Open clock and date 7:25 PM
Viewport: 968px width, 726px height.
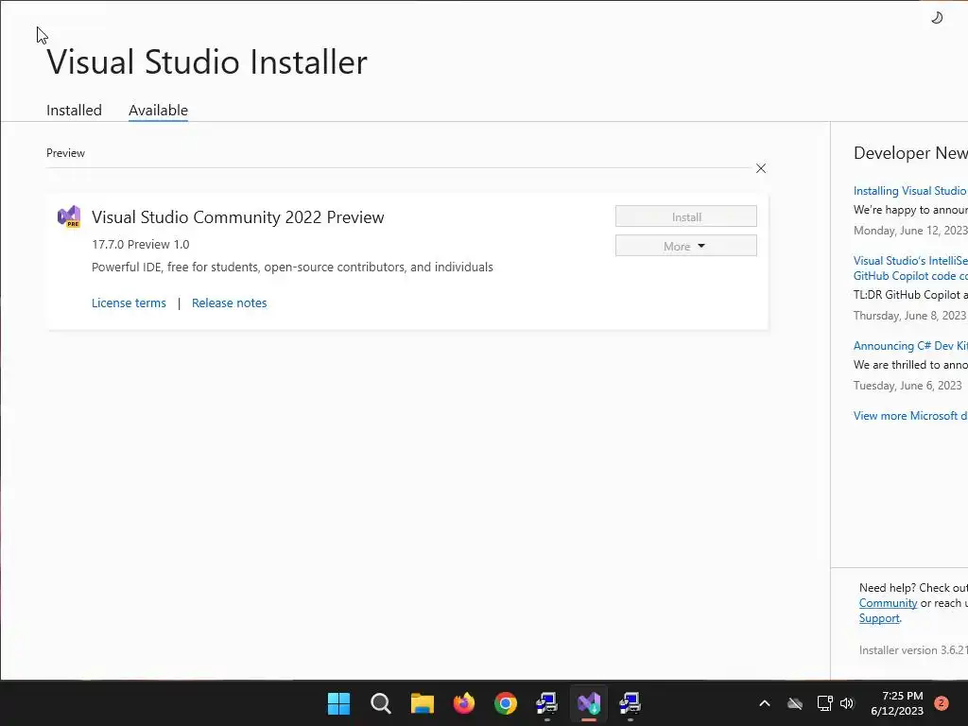(897, 703)
